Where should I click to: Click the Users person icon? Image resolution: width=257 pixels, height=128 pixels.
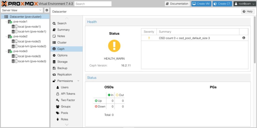tap(57, 87)
